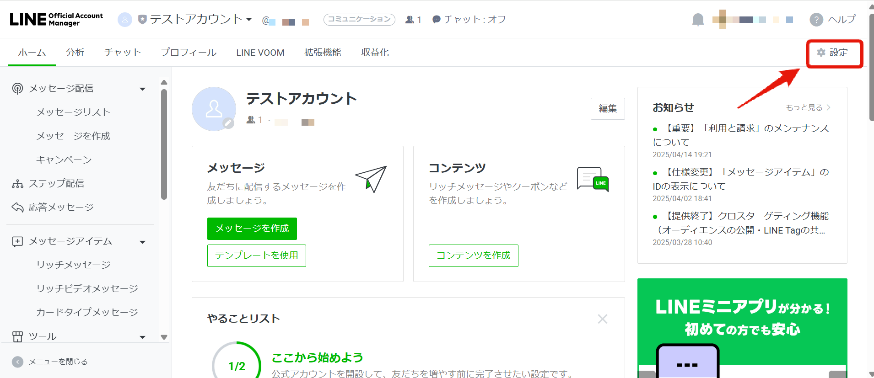The width and height of the screenshot is (874, 378).
Task: Open the 応答メッセージ sidebar label
Action: click(61, 208)
